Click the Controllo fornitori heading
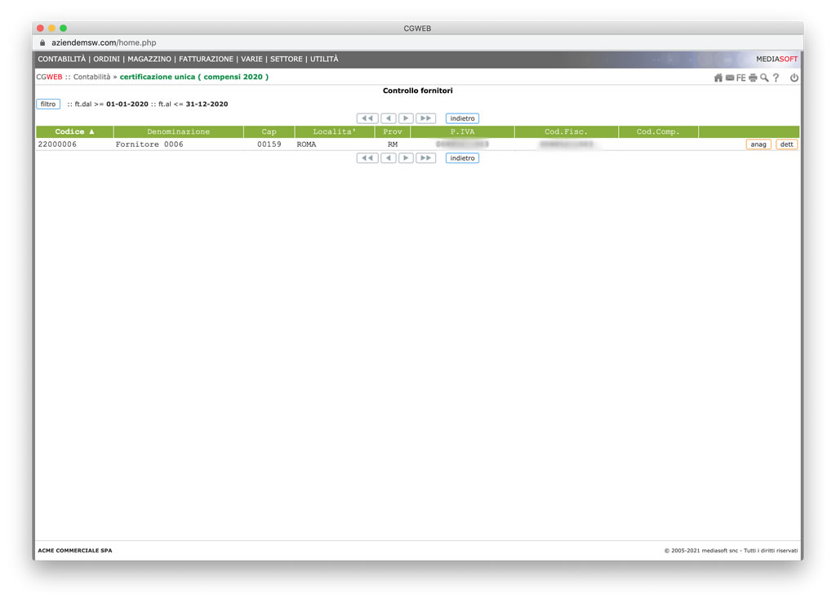 (x=417, y=91)
